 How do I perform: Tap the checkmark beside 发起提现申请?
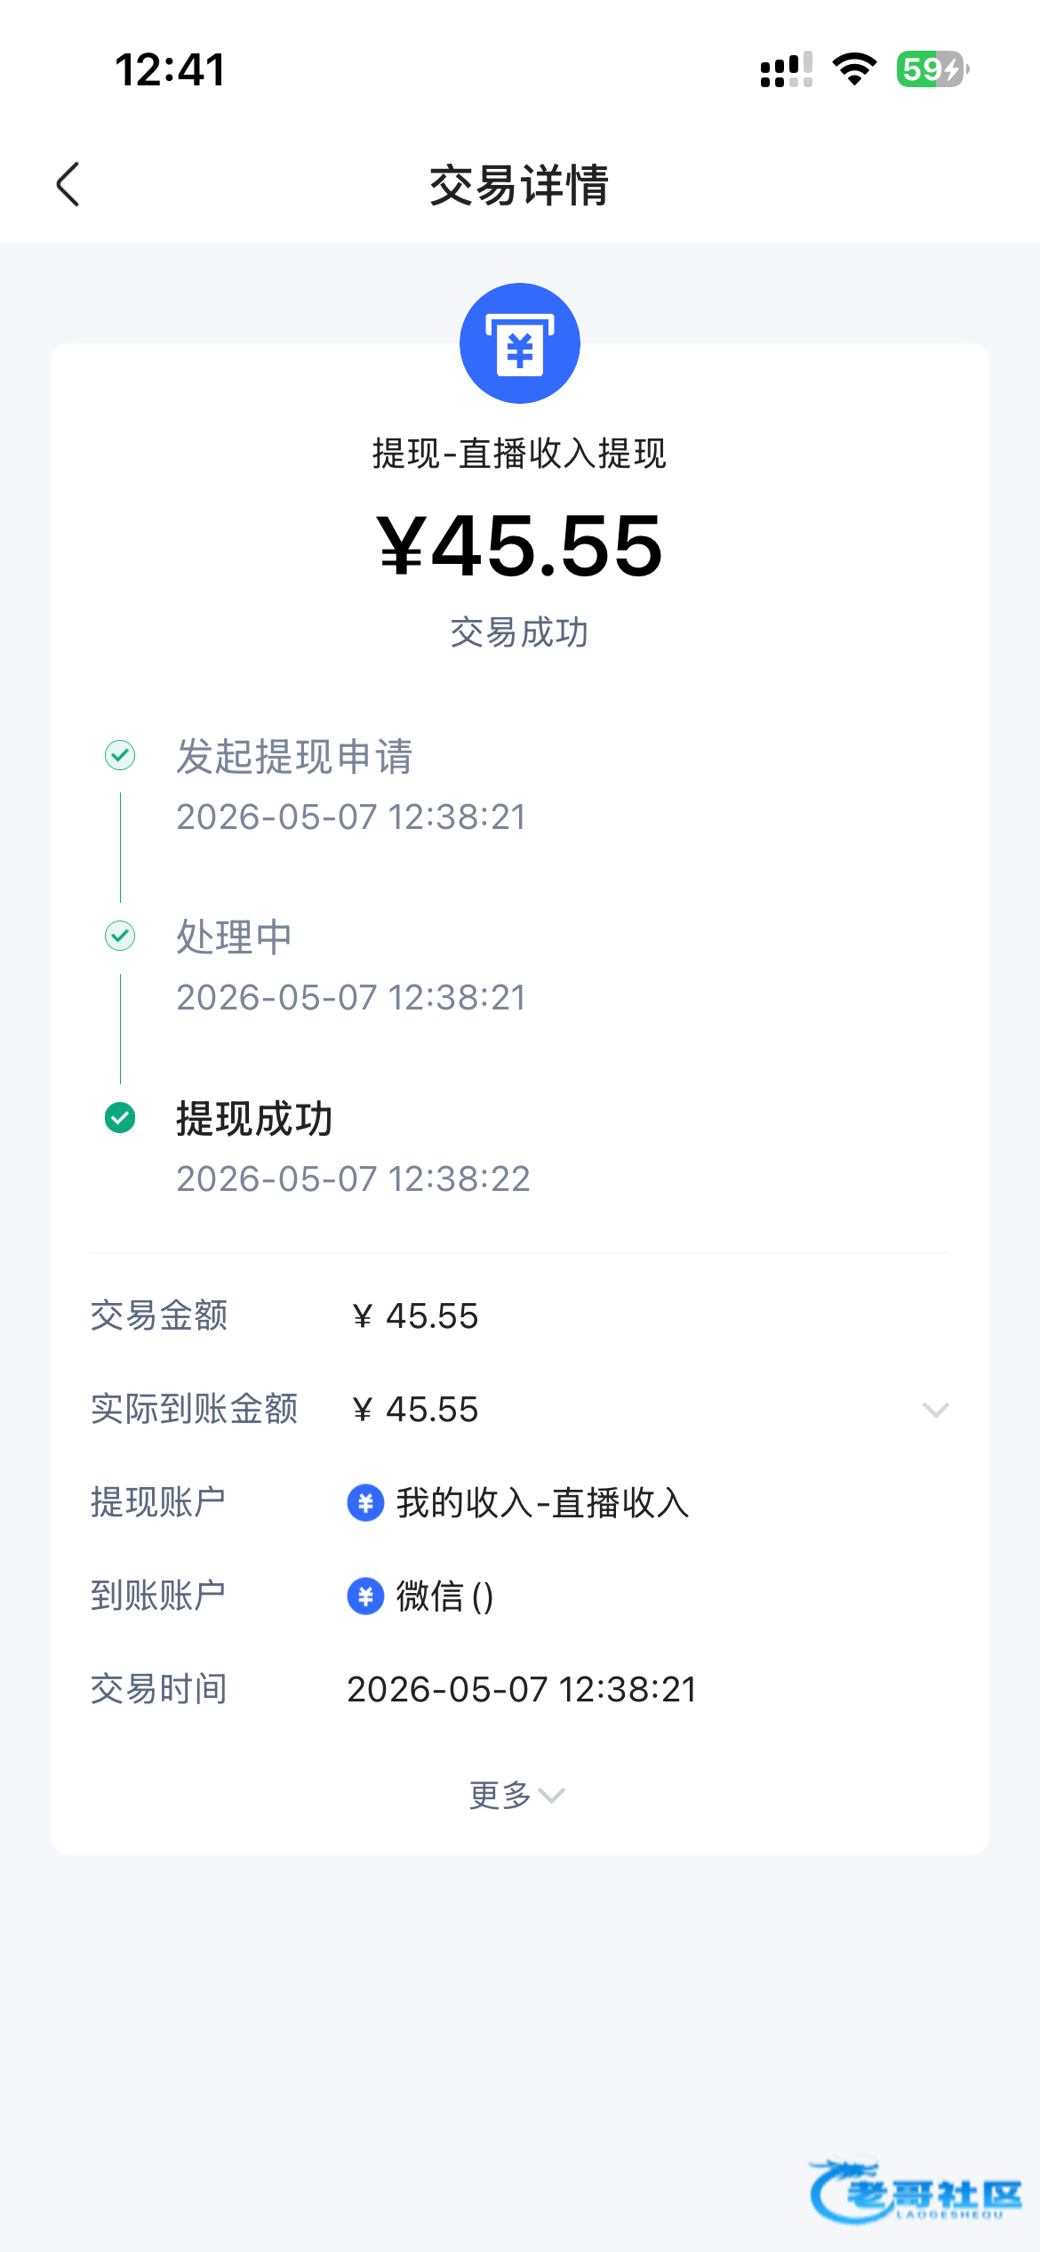[120, 755]
